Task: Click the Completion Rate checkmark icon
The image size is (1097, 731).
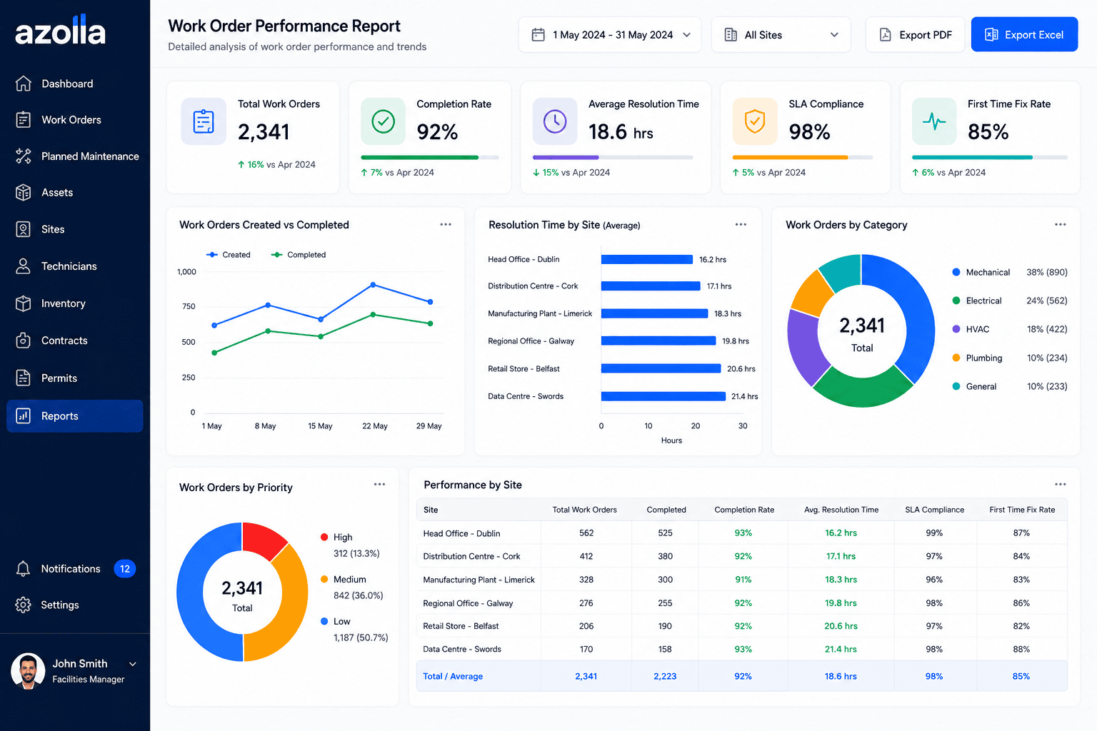Action: click(x=384, y=121)
